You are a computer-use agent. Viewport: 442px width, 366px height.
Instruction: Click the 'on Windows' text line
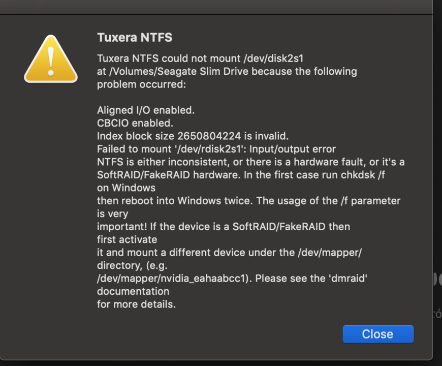127,188
